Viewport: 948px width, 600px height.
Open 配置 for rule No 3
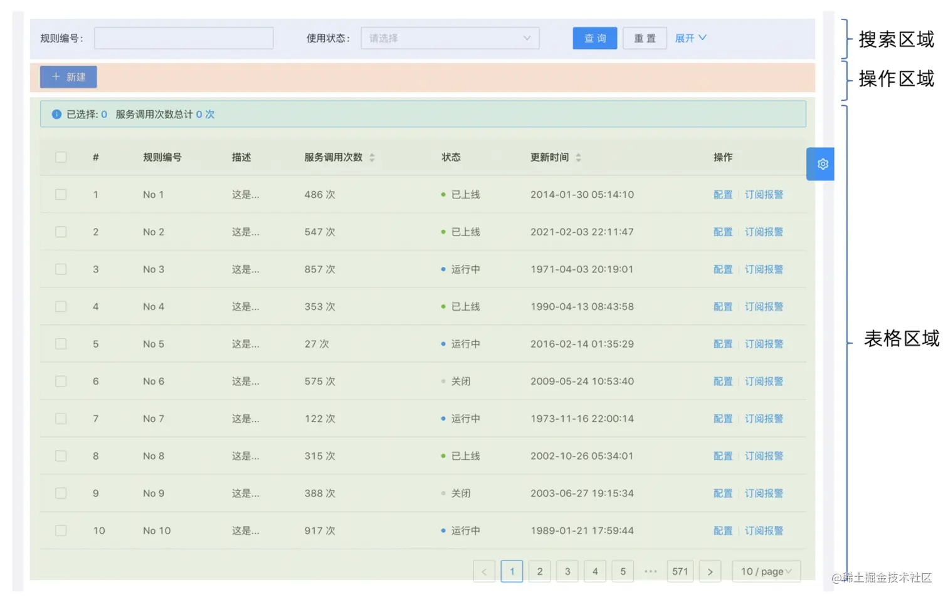[722, 269]
